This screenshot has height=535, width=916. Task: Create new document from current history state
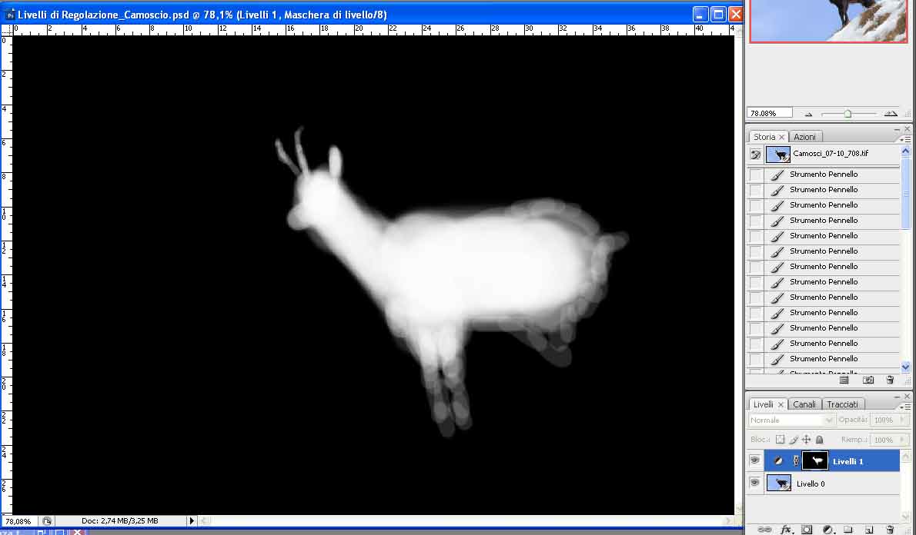pyautogui.click(x=844, y=380)
